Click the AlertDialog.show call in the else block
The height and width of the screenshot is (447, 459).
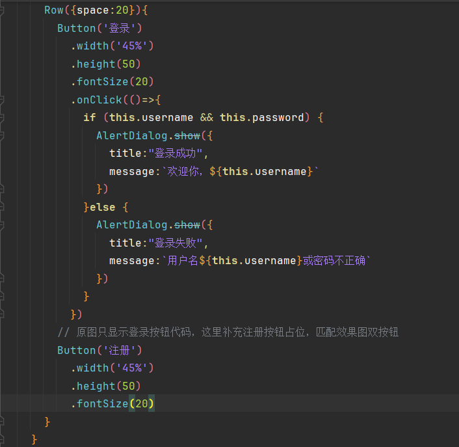click(x=155, y=225)
